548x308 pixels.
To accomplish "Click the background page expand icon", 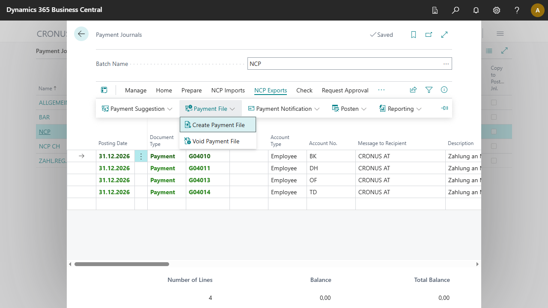I will point(505,51).
